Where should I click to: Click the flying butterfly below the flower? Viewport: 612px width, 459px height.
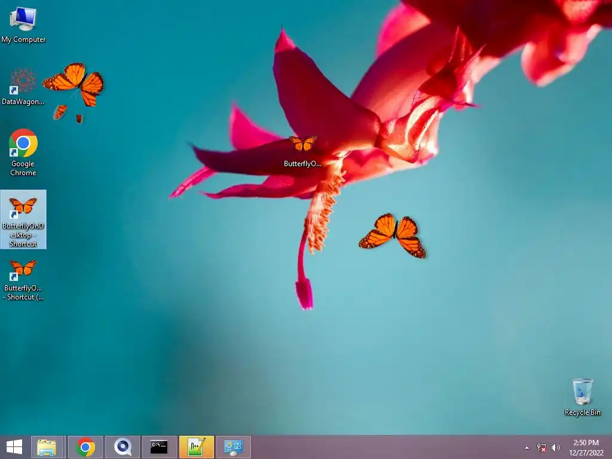coord(393,235)
